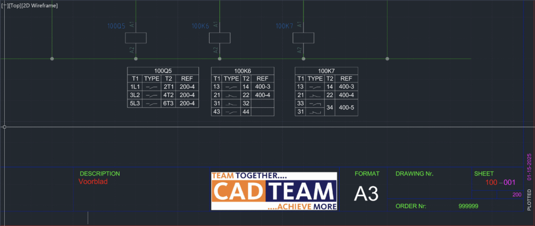
Task: Click the 6T3 cell in the 100Q5 table
Action: point(169,104)
